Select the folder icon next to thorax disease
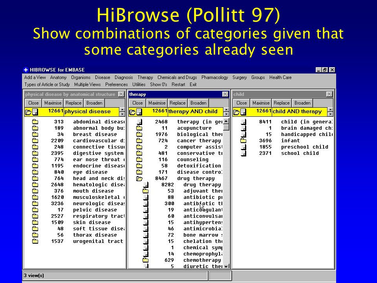This screenshot has width=377, height=283. [x=35, y=235]
